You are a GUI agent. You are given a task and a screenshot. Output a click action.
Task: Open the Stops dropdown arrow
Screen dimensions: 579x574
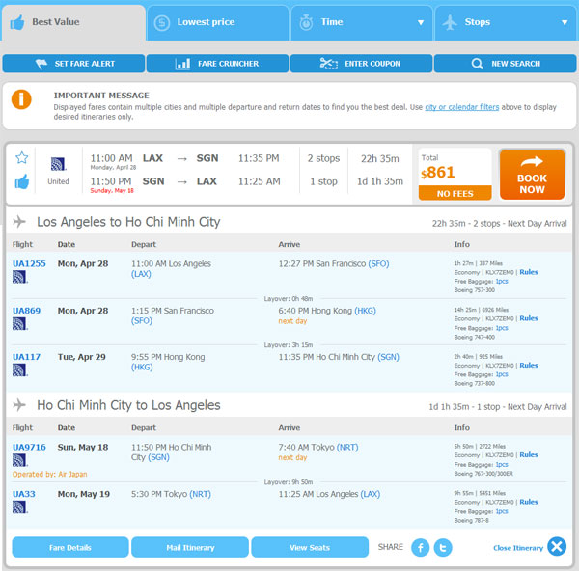pos(565,22)
